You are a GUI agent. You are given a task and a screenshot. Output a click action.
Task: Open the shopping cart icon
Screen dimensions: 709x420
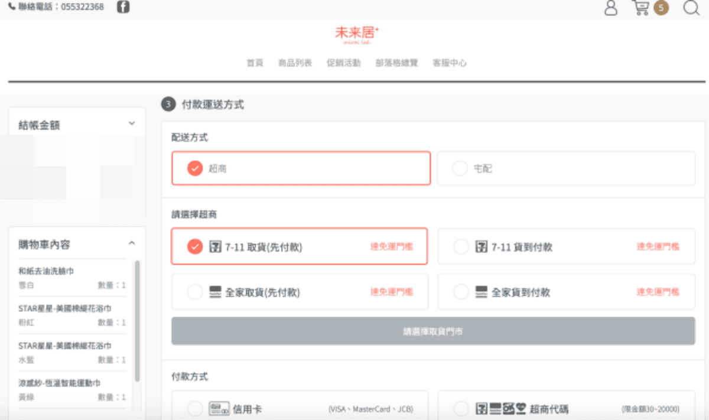tap(641, 8)
